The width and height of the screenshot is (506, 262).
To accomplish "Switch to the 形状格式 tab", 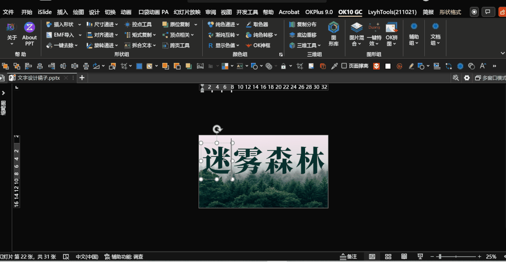I will (450, 12).
